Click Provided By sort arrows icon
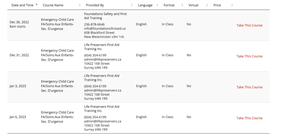This screenshot has height=135, width=282. pyautogui.click(x=132, y=5)
